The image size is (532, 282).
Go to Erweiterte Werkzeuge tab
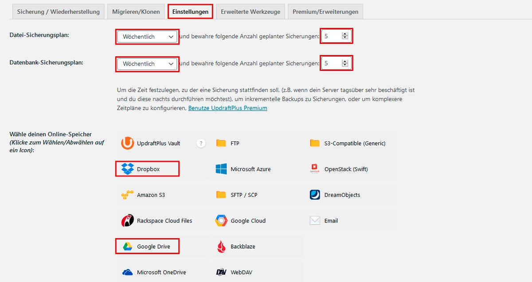pos(250,12)
